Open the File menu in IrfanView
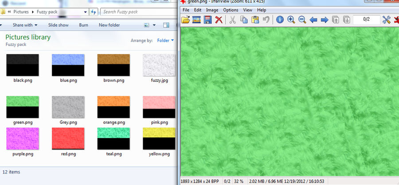The width and height of the screenshot is (399, 185). [x=186, y=10]
